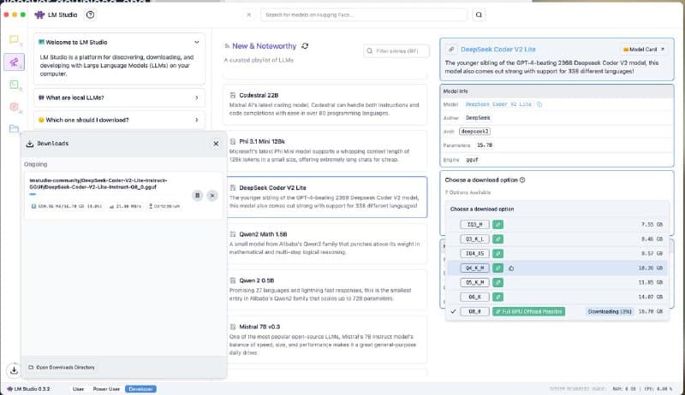Select the IQ4_XS download option
The width and height of the screenshot is (685, 395).
pyautogui.click(x=557, y=253)
